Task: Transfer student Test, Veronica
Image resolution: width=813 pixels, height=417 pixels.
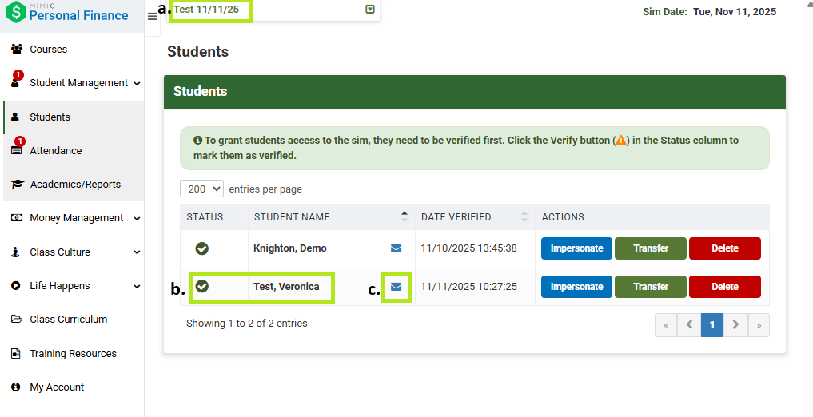Action: [650, 287]
